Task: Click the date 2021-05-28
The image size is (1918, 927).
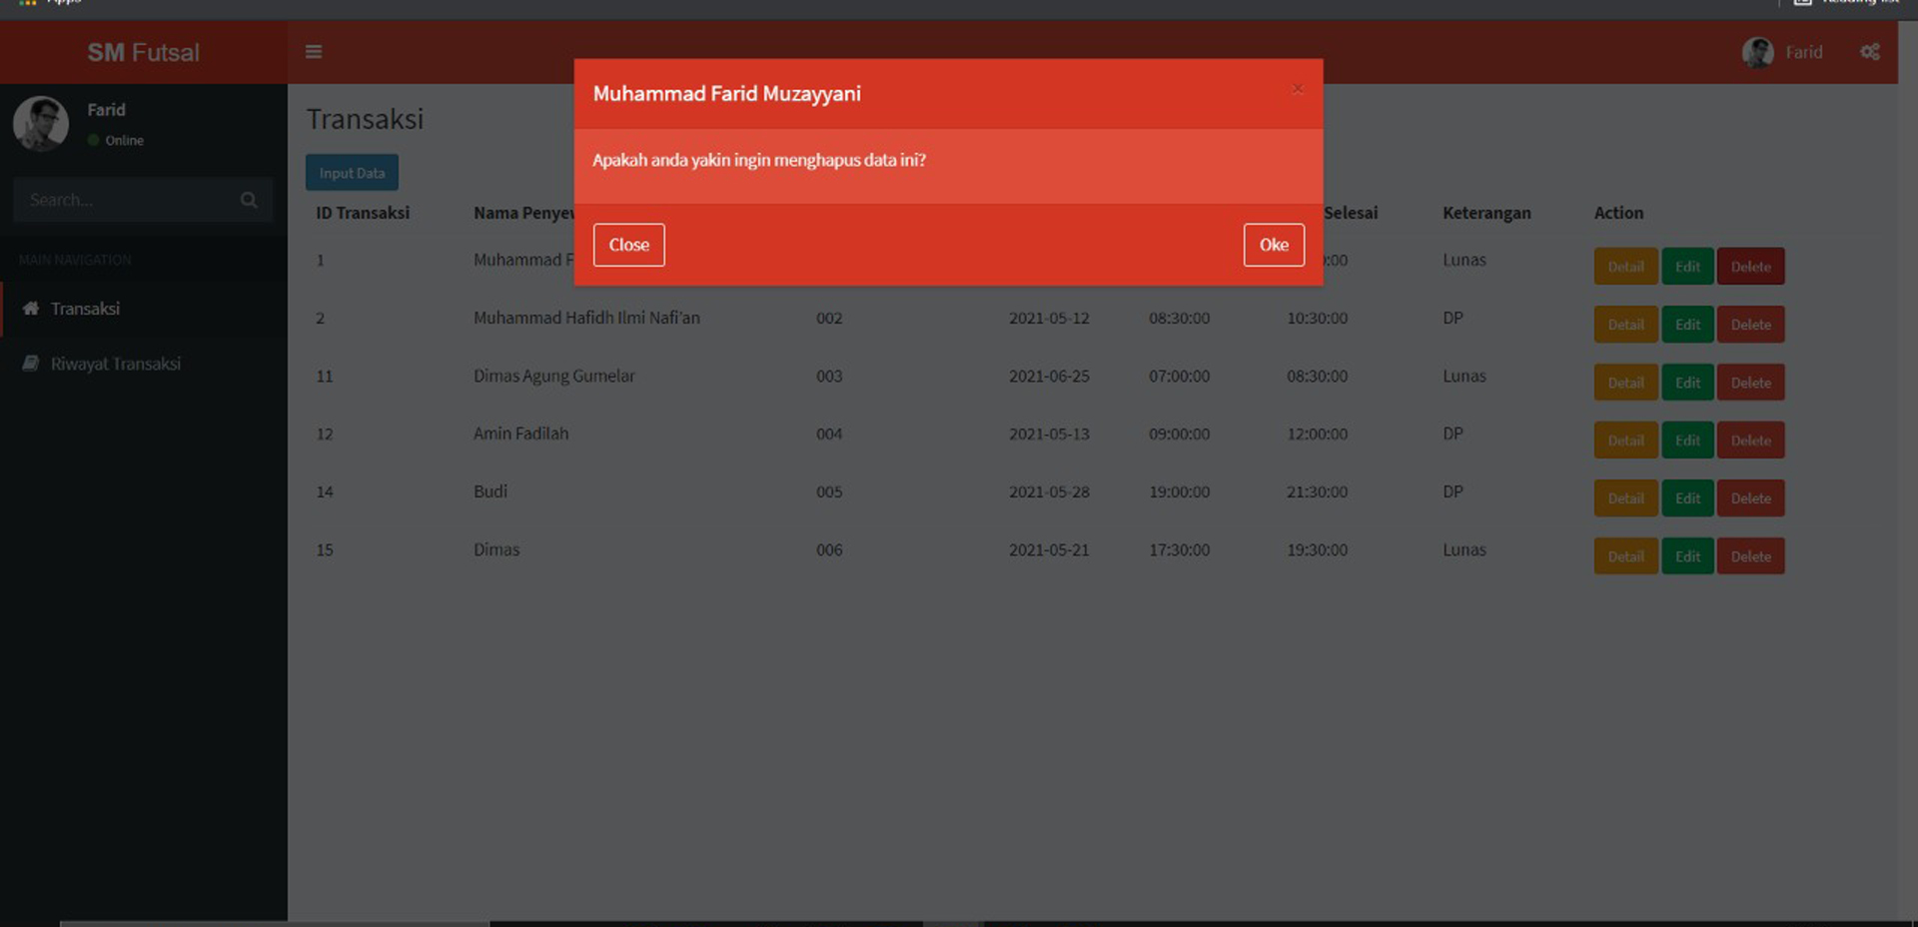Action: tap(1049, 491)
